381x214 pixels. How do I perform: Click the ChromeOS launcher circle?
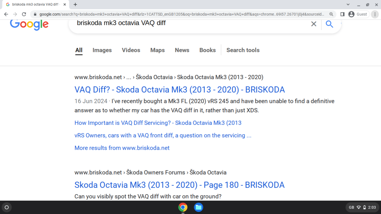click(x=7, y=208)
